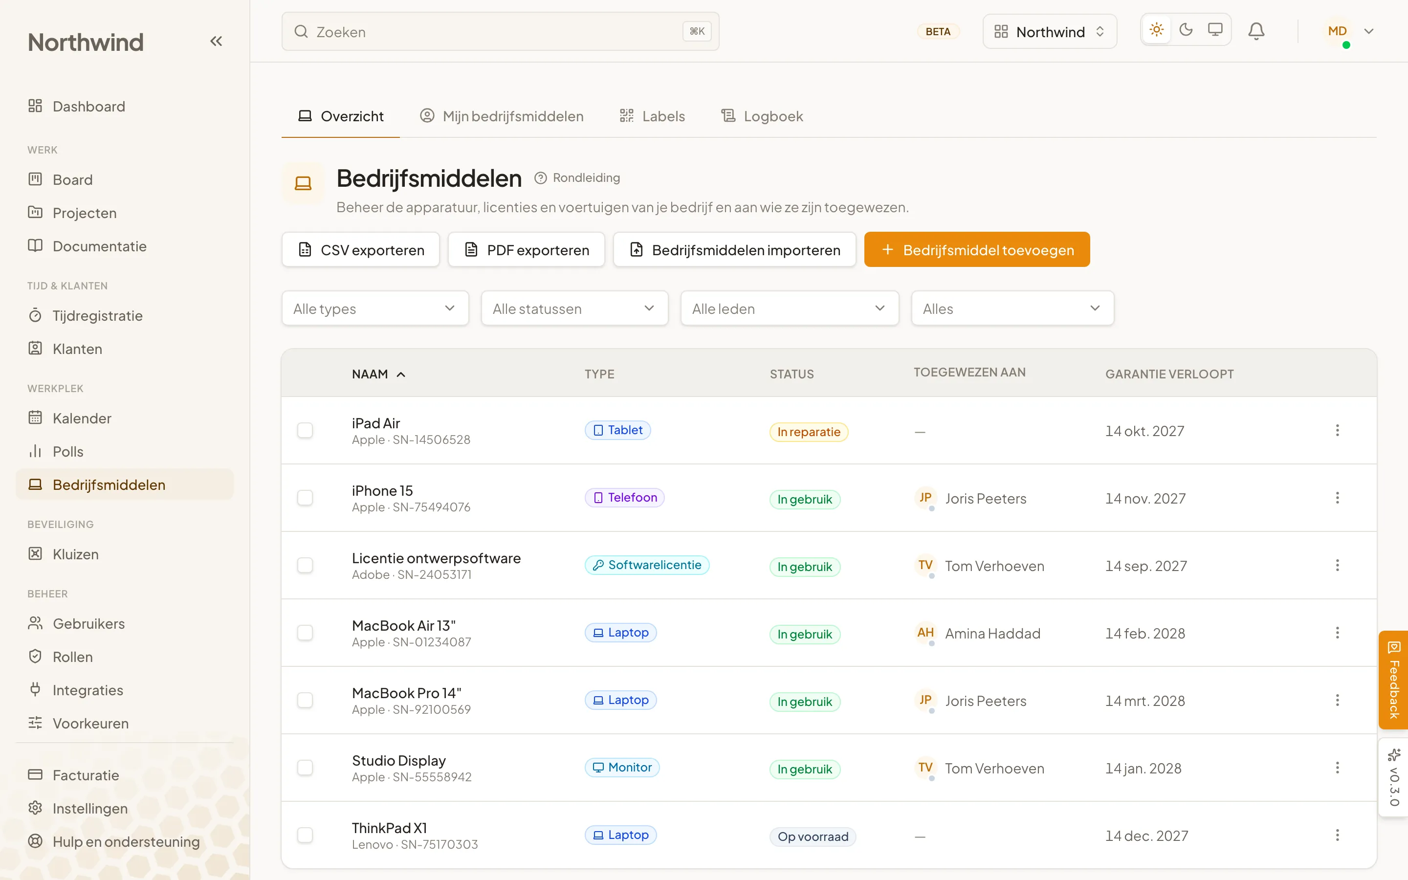The height and width of the screenshot is (880, 1408).
Task: Open the Alle statussen filter dropdown
Action: click(574, 308)
